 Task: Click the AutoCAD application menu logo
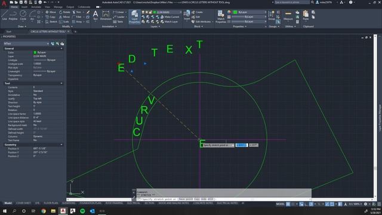(x=4, y=3)
